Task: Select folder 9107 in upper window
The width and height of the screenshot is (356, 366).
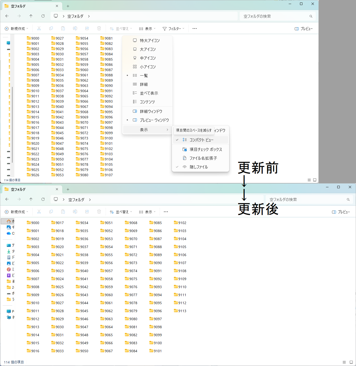Action: [107, 175]
